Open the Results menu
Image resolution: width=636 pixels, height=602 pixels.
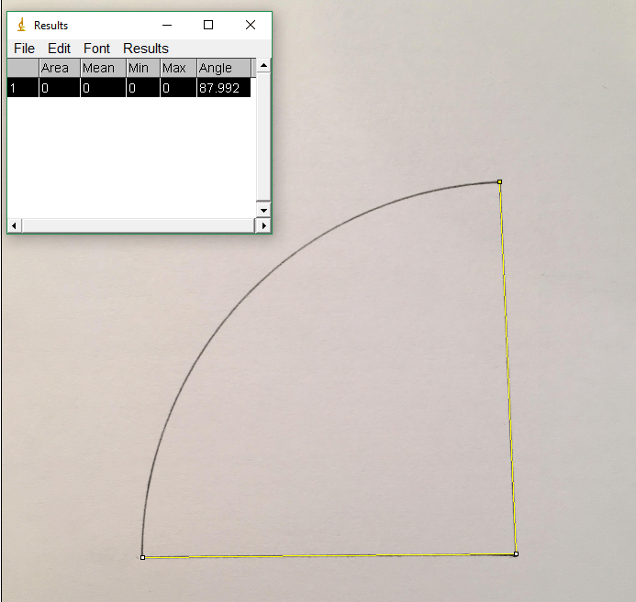click(x=146, y=49)
